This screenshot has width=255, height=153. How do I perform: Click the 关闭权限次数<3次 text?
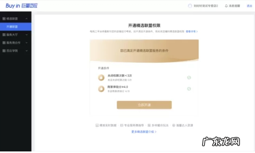(120, 76)
